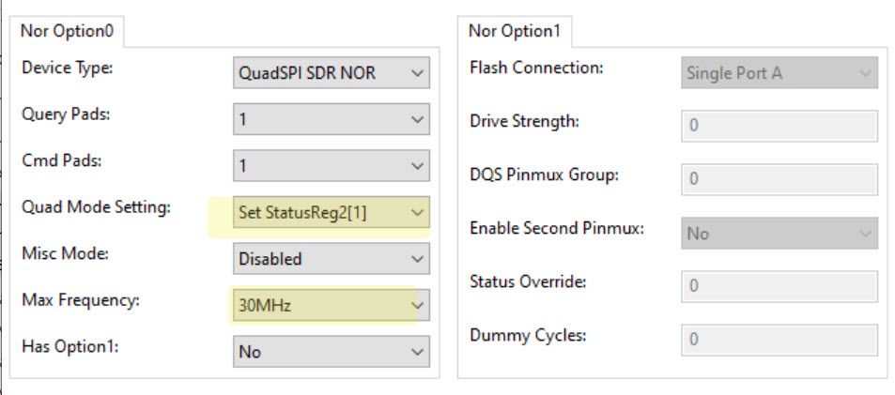895x395 pixels.
Task: Click the Status Override input field
Action: click(779, 286)
